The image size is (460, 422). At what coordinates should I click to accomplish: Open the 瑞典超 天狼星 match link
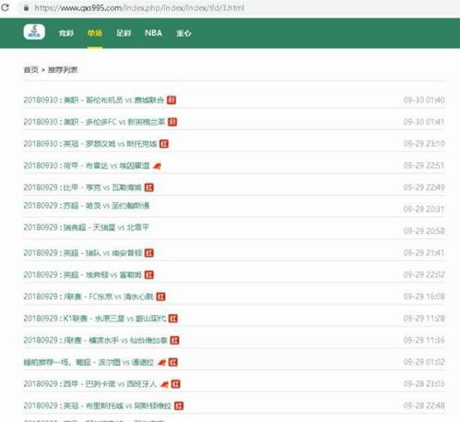point(87,227)
